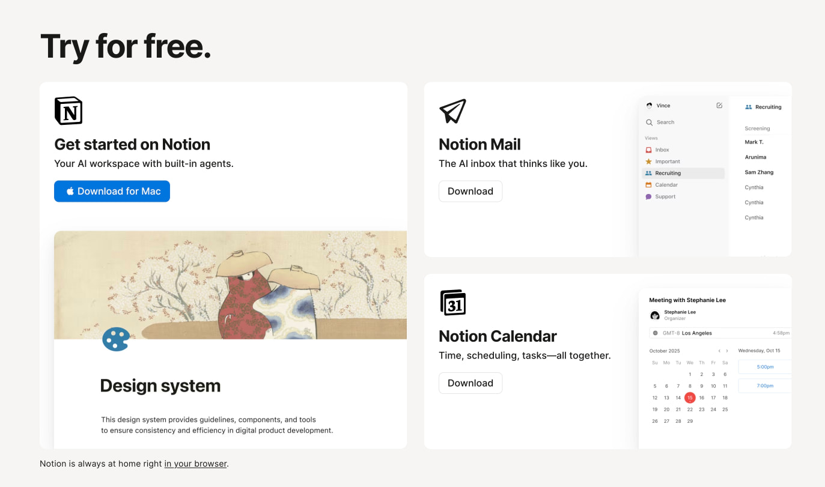Viewport: 825px width, 487px height.
Task: Click the Notion Calendar 31 icon
Action: coord(453,303)
